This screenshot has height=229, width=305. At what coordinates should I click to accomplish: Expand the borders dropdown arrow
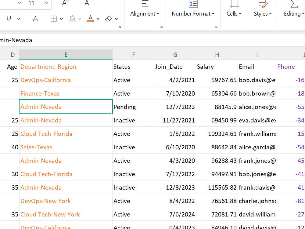point(62,19)
